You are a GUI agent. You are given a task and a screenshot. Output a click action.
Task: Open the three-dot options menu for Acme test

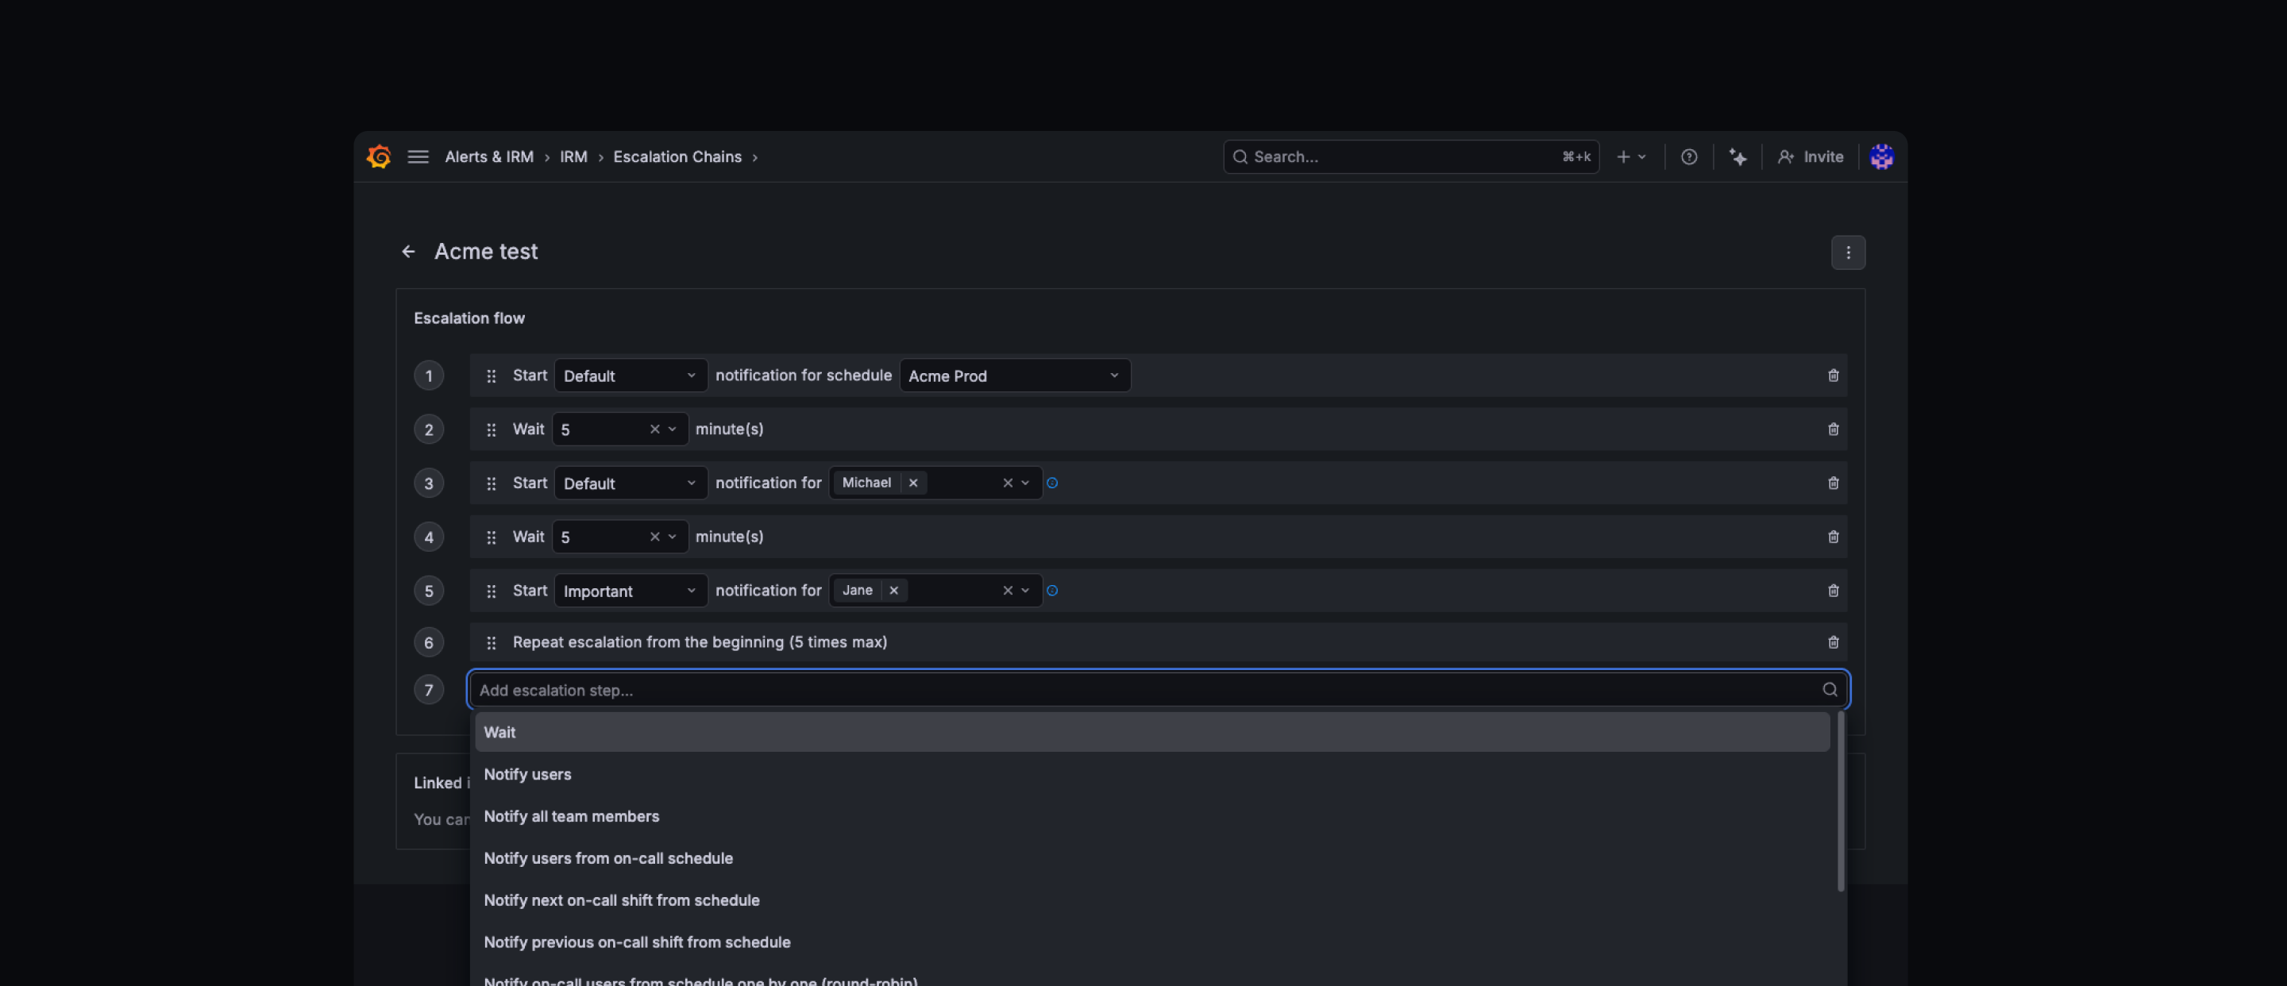pyautogui.click(x=1848, y=252)
